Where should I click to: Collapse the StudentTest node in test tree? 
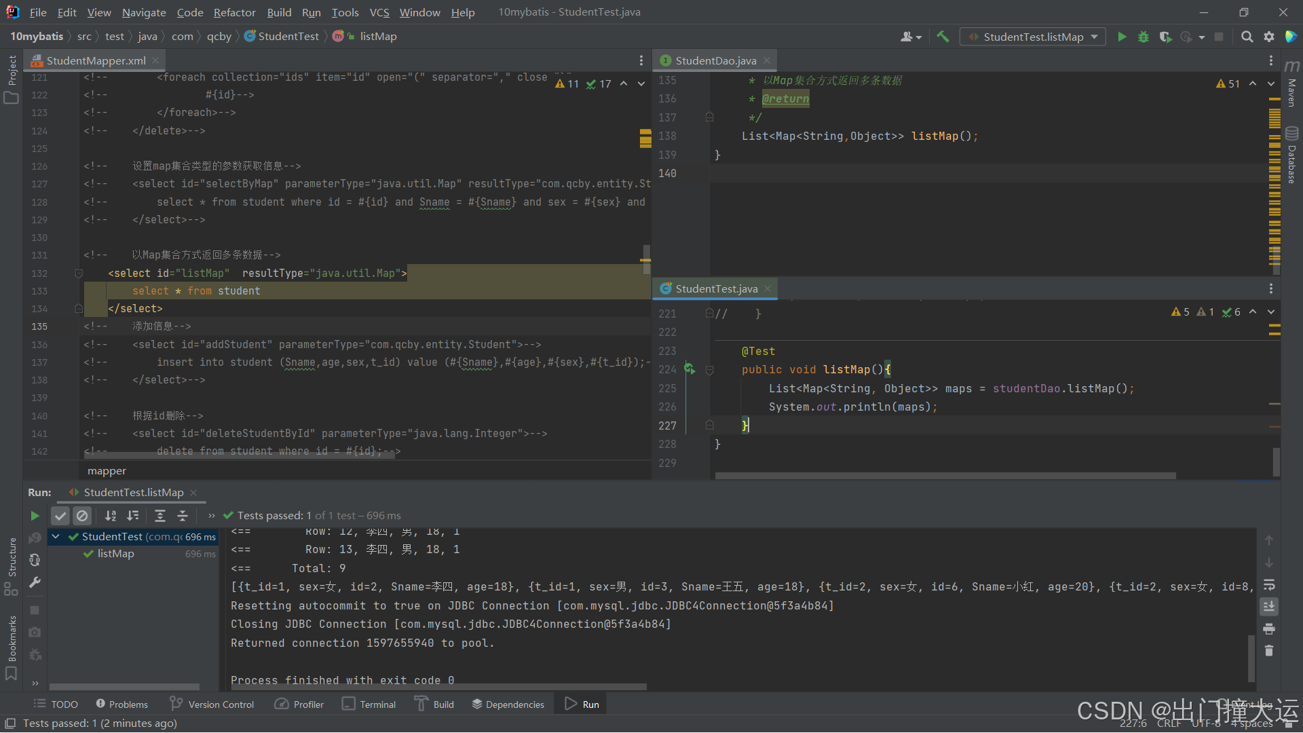point(56,537)
